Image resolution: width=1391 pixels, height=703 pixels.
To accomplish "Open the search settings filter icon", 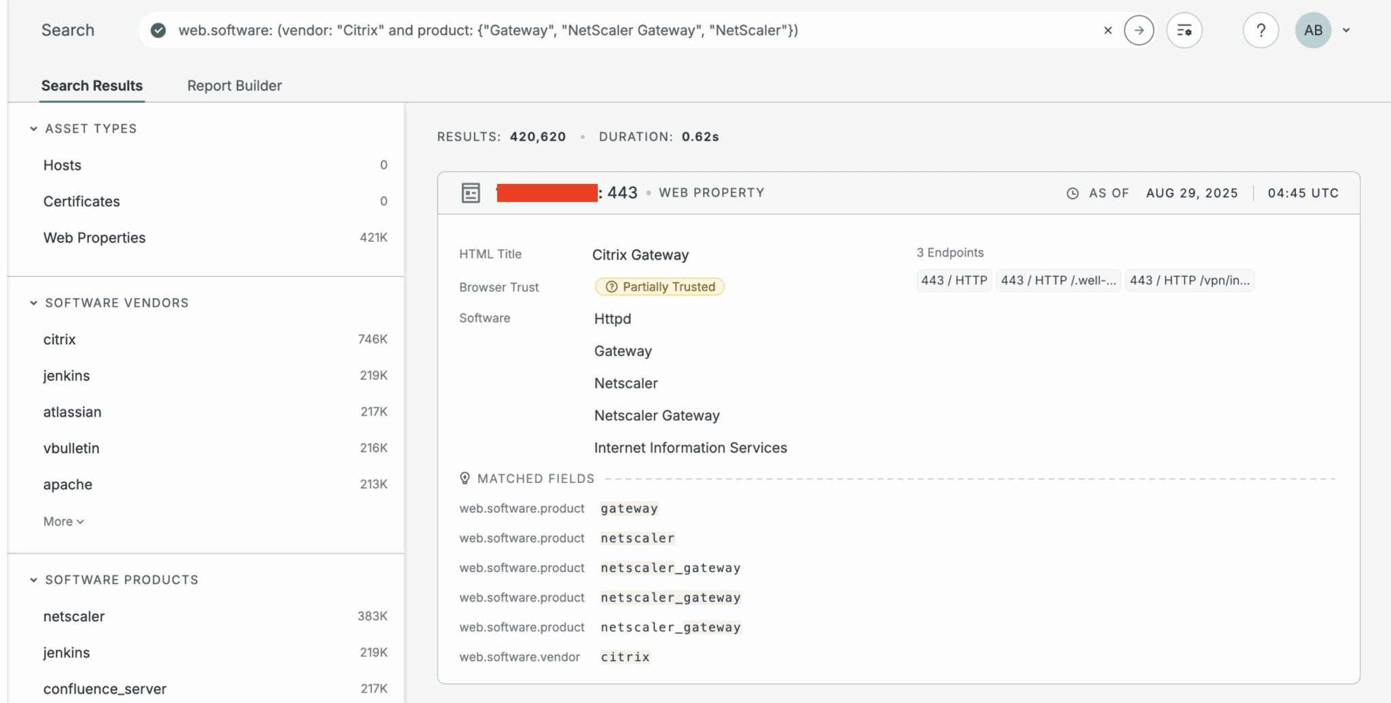I will [1184, 31].
